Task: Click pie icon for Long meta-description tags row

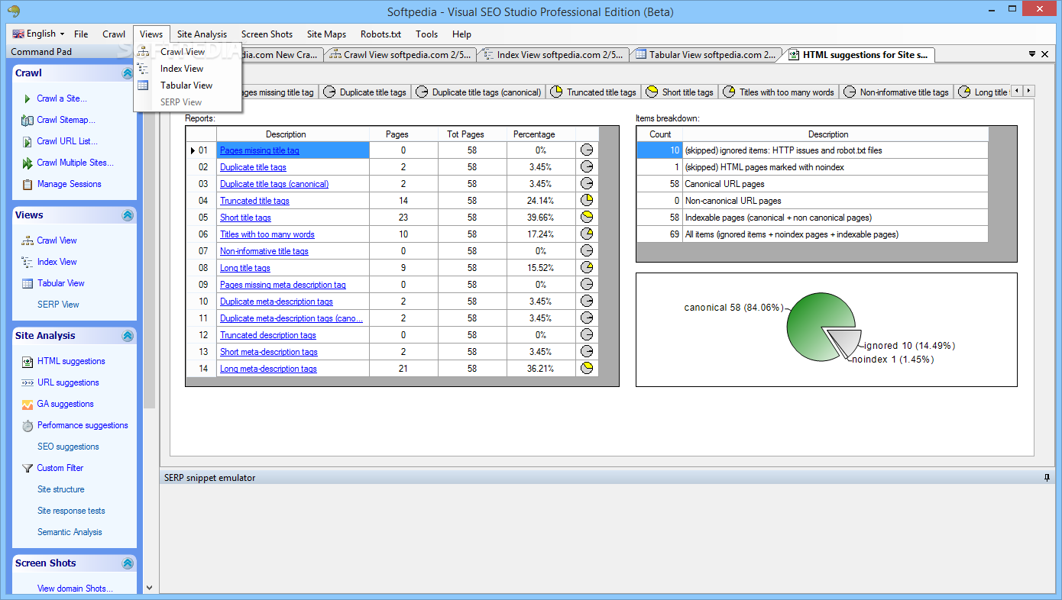Action: tap(587, 368)
